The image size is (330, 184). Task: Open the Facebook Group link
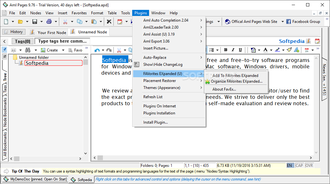click(x=303, y=22)
